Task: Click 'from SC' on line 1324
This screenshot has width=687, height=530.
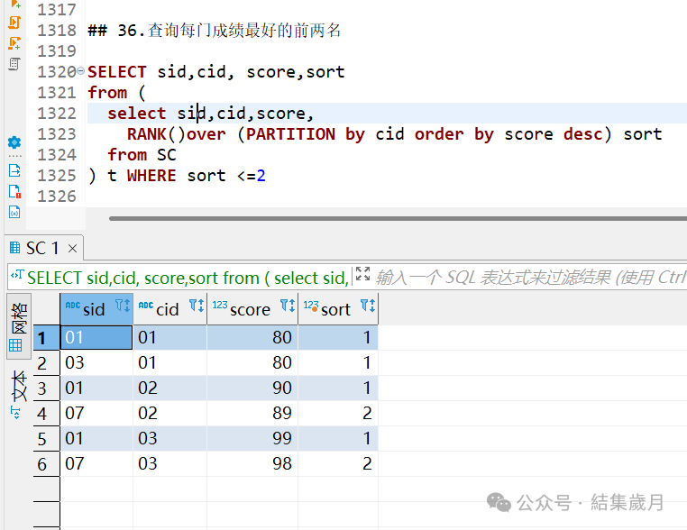Action: (142, 155)
